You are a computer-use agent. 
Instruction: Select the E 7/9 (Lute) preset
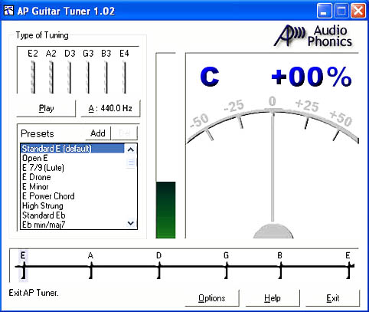coord(73,168)
